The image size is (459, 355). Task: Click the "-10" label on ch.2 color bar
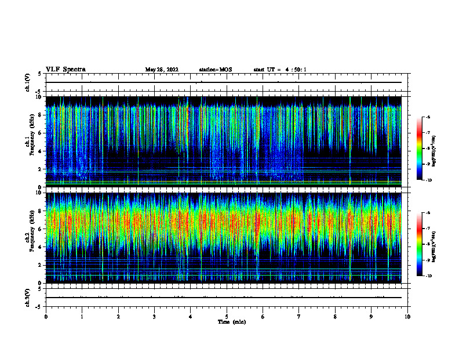[429, 276]
